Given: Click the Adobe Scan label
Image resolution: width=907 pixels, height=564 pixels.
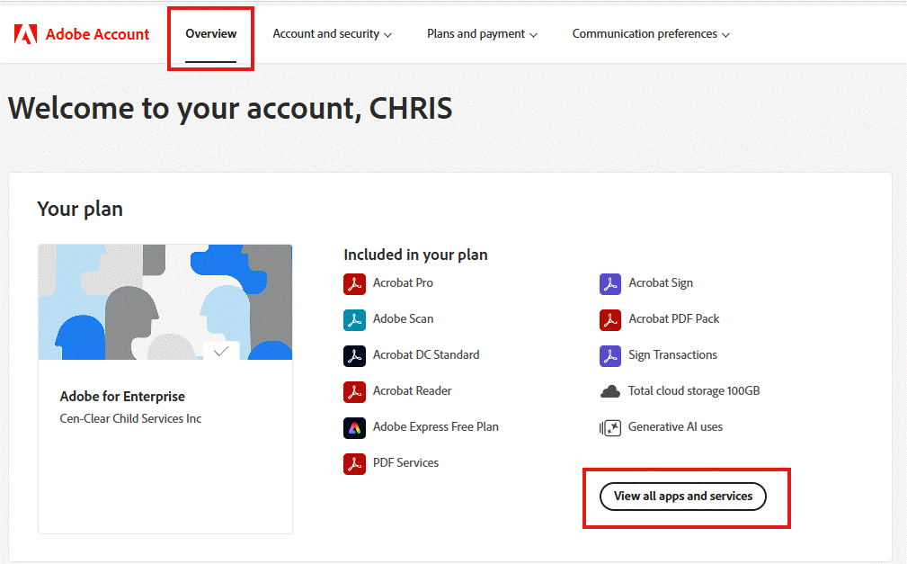Looking at the screenshot, I should click(x=404, y=318).
